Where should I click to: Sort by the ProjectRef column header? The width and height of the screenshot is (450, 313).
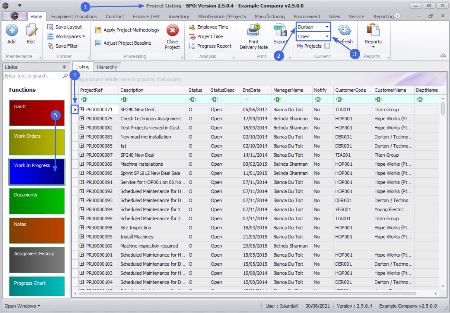(x=99, y=90)
